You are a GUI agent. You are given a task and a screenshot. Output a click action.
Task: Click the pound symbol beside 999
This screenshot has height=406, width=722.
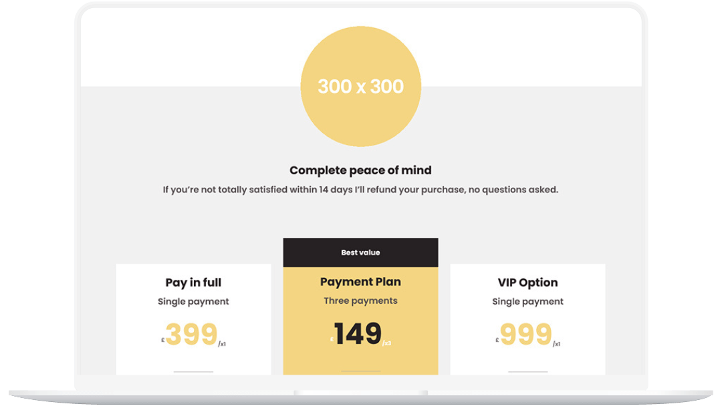[497, 341]
